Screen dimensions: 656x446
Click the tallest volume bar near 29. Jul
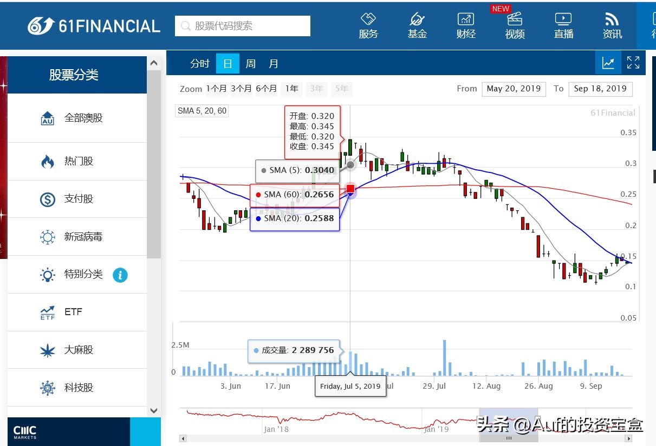(x=444, y=358)
